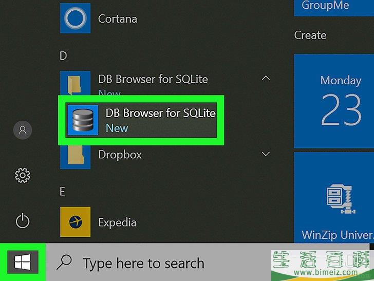
Task: Click the 'Type here to search' box
Action: (144, 264)
